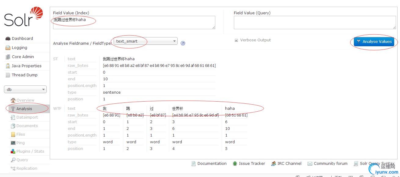Open Core Admin via its icon
This screenshot has height=177, width=400.
pos(8,57)
